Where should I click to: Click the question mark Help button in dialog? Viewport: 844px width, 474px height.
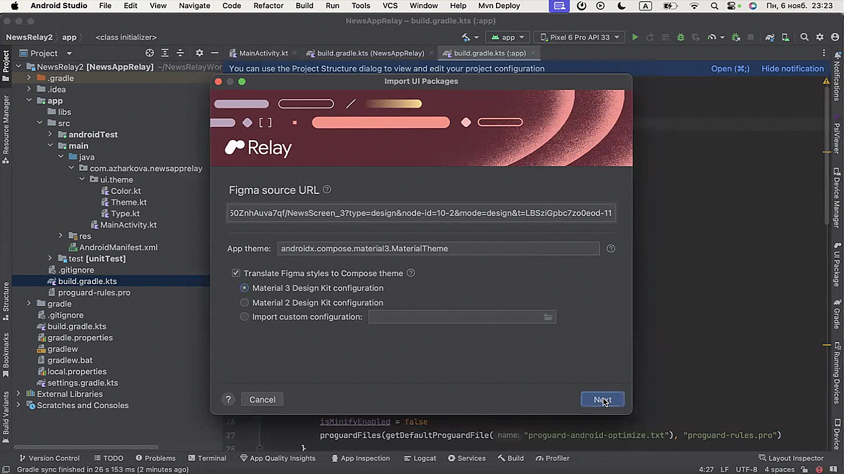point(229,400)
